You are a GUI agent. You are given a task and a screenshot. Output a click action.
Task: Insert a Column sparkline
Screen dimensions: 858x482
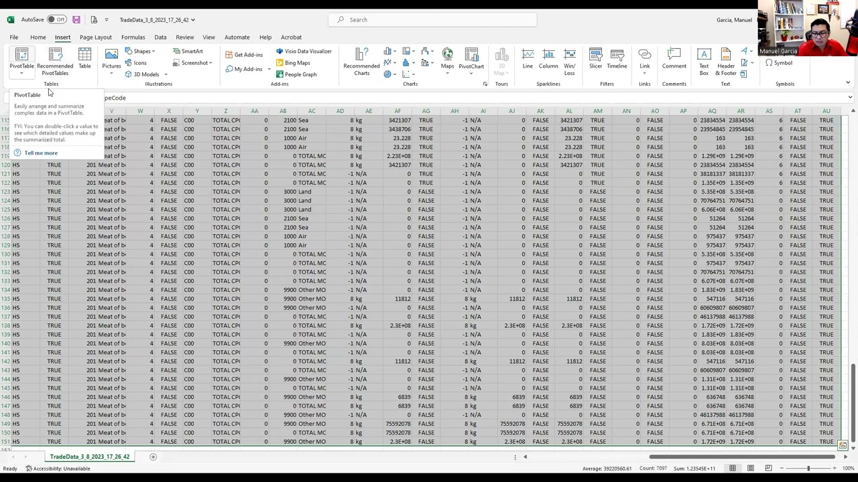pyautogui.click(x=548, y=59)
